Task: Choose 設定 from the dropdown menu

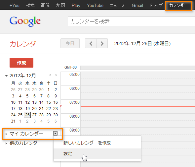Action: 97,154
